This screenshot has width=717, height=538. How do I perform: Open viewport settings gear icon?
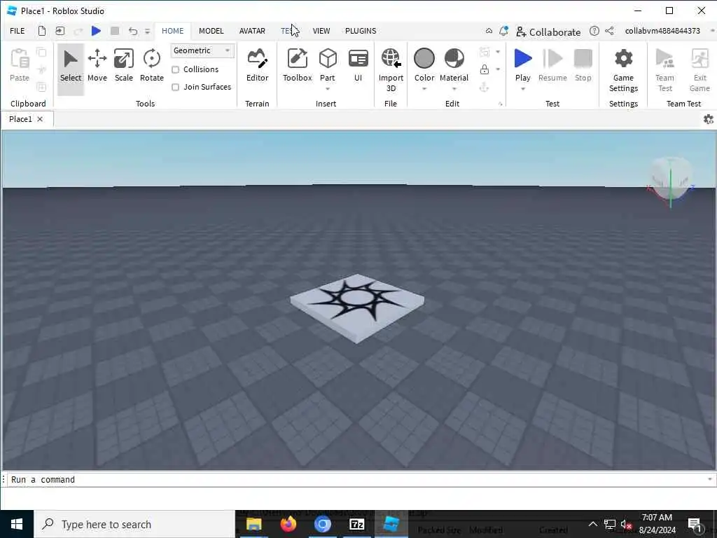coord(709,119)
